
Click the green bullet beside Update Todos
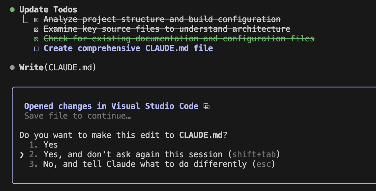12,10
